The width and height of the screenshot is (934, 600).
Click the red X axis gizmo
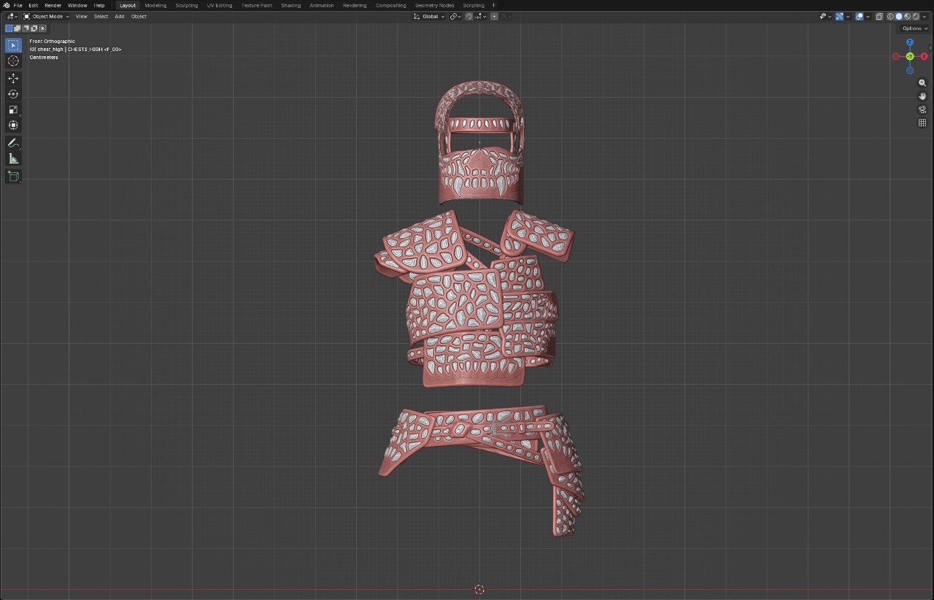pos(924,56)
